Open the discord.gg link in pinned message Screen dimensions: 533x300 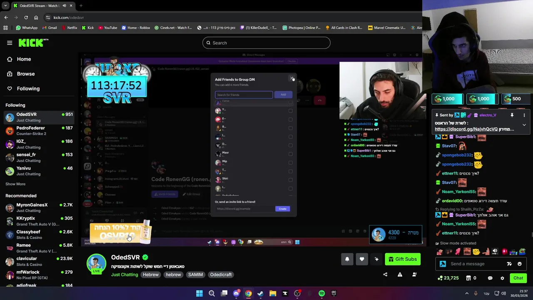click(466, 129)
